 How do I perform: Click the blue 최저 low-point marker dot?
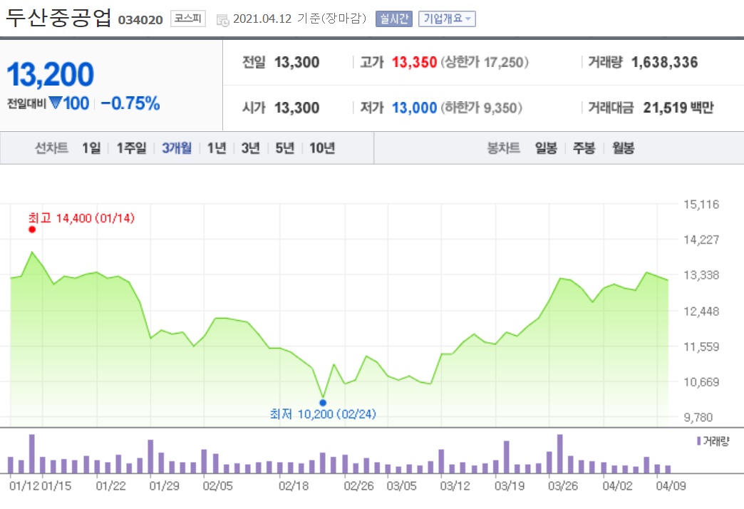point(323,403)
